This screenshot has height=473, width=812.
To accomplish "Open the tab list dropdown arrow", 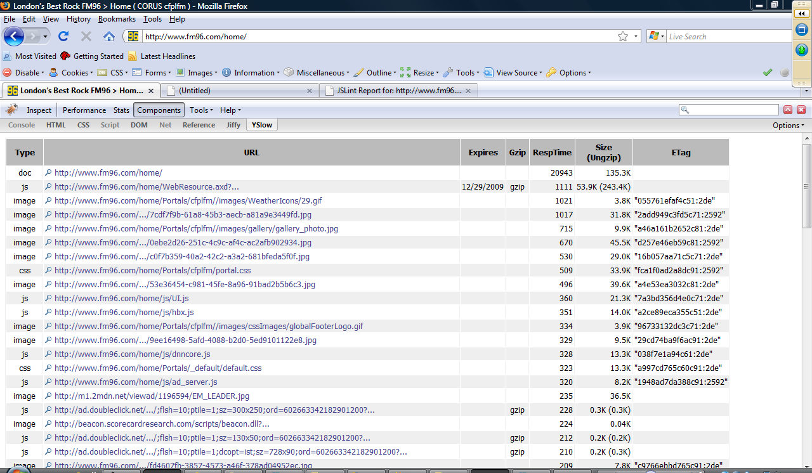I will [805, 91].
